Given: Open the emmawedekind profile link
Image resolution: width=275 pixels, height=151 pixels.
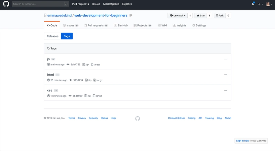Looking at the screenshot, I should click(59, 15).
